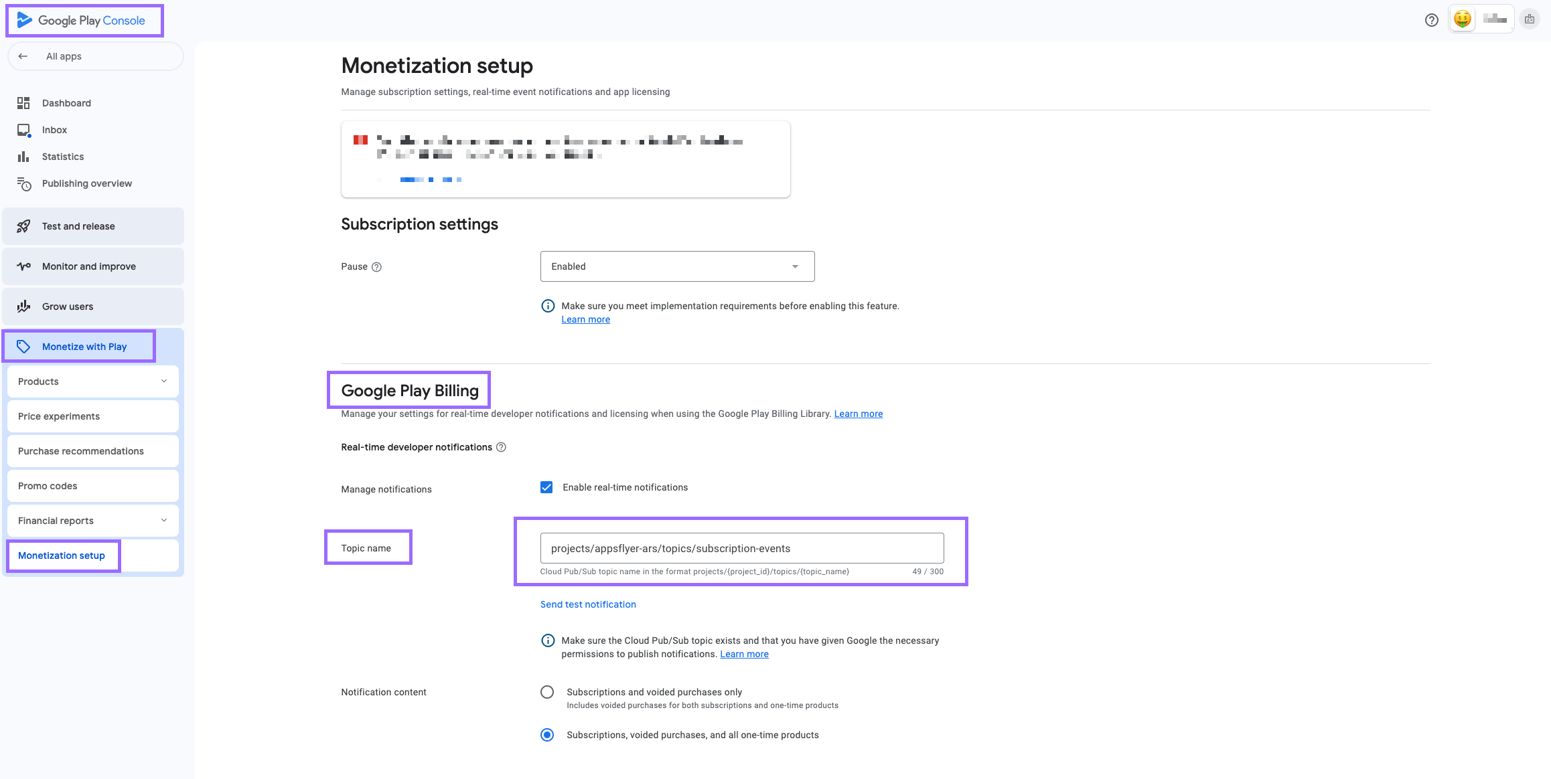Click the help question mark icon
1551x779 pixels.
1431,20
